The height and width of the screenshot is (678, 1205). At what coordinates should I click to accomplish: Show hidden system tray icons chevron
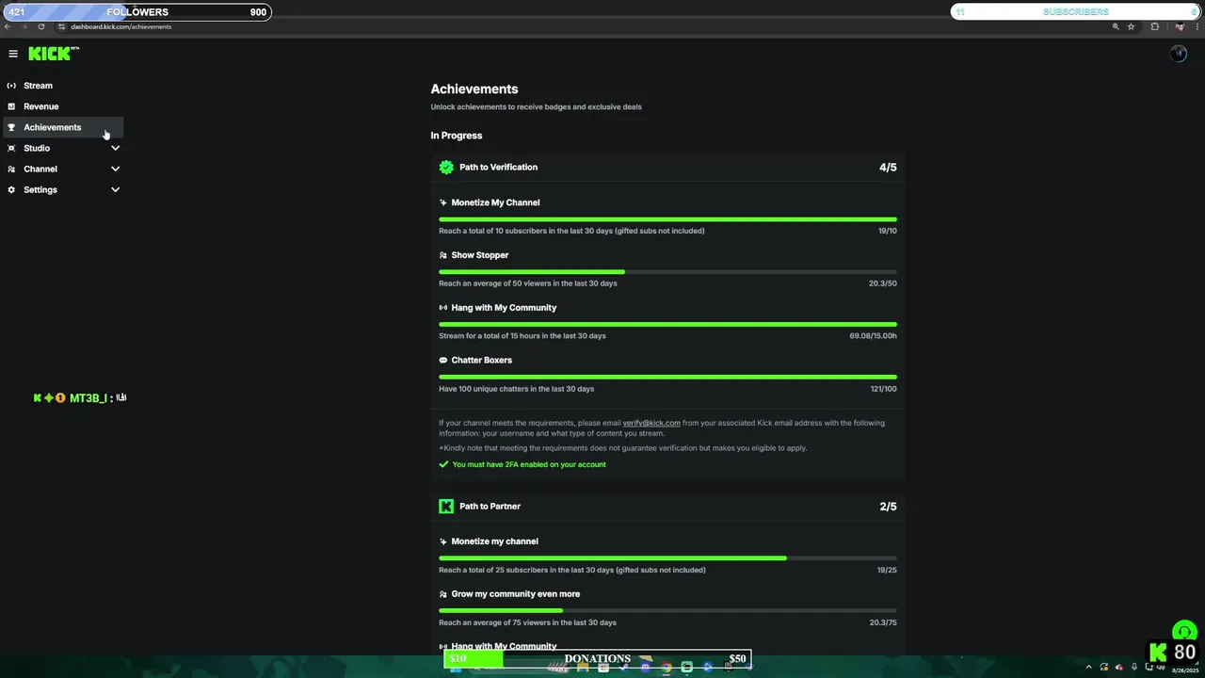(x=1089, y=667)
